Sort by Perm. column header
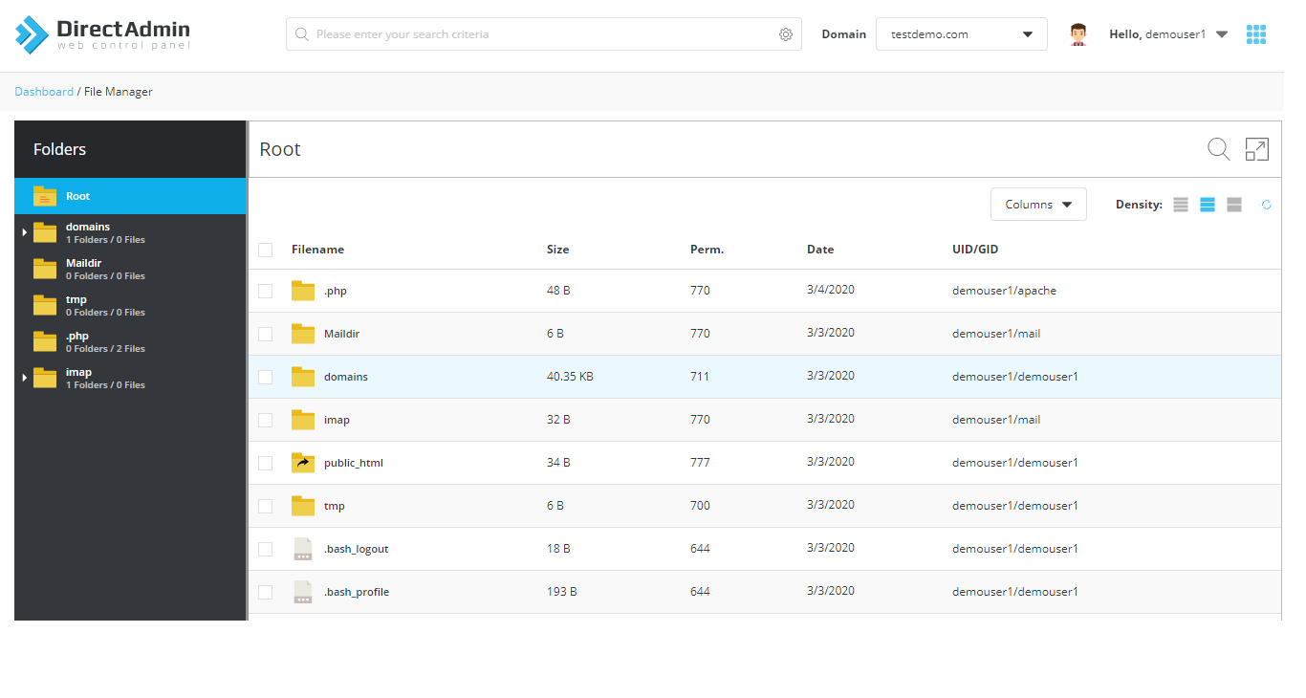The width and height of the screenshot is (1306, 698). (707, 250)
